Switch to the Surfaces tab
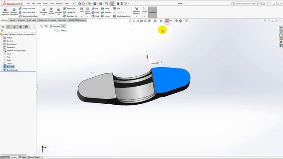 tap(21, 20)
